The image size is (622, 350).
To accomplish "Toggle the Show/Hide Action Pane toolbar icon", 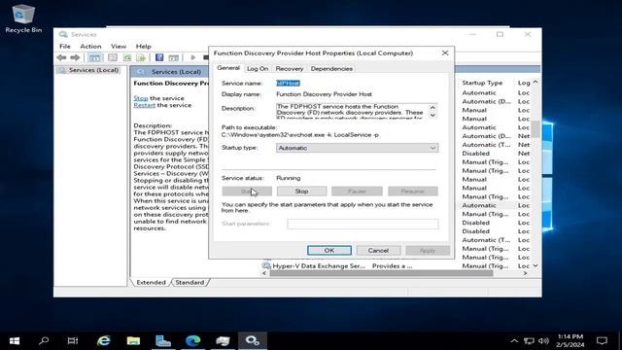I will click(173, 57).
